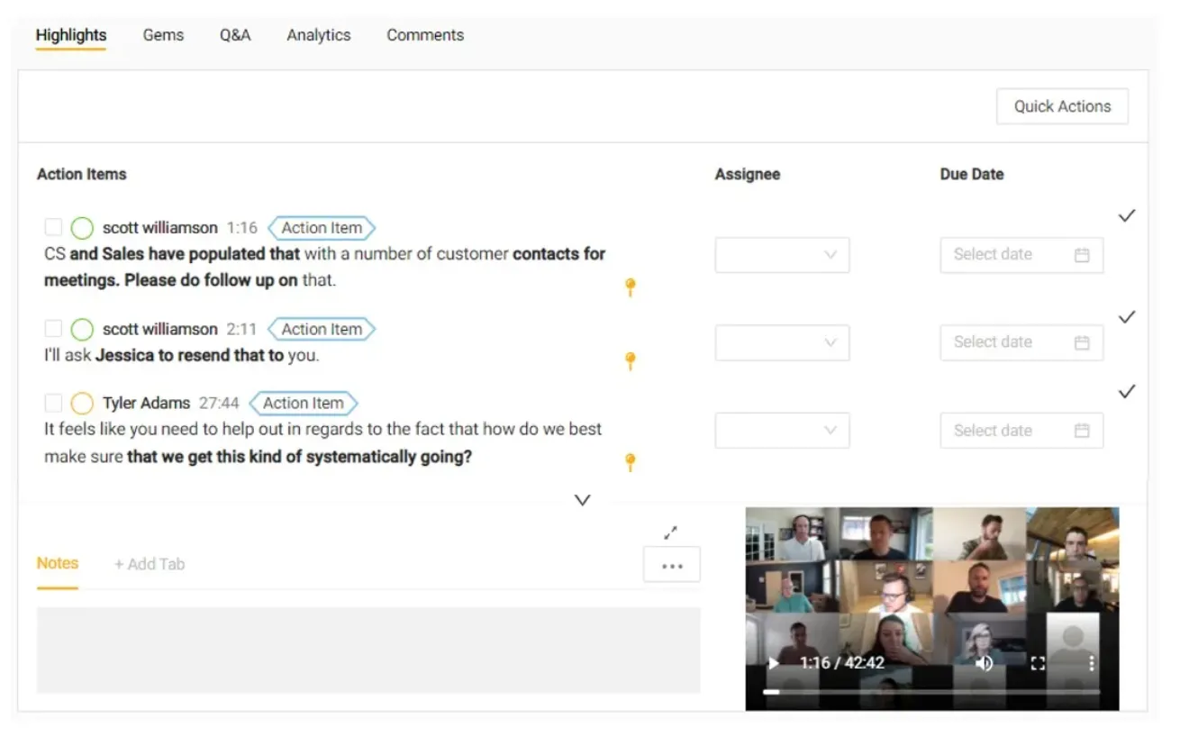Expand more action items with the down chevron
The width and height of the screenshot is (1189, 746).
pos(583,500)
